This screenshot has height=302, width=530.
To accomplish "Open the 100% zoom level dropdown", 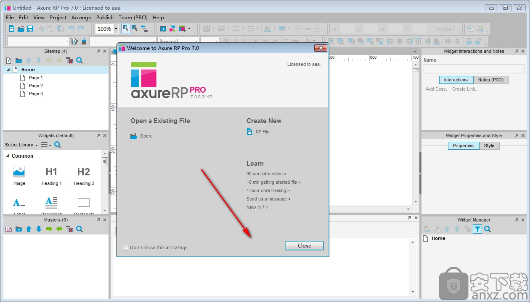I will point(116,29).
